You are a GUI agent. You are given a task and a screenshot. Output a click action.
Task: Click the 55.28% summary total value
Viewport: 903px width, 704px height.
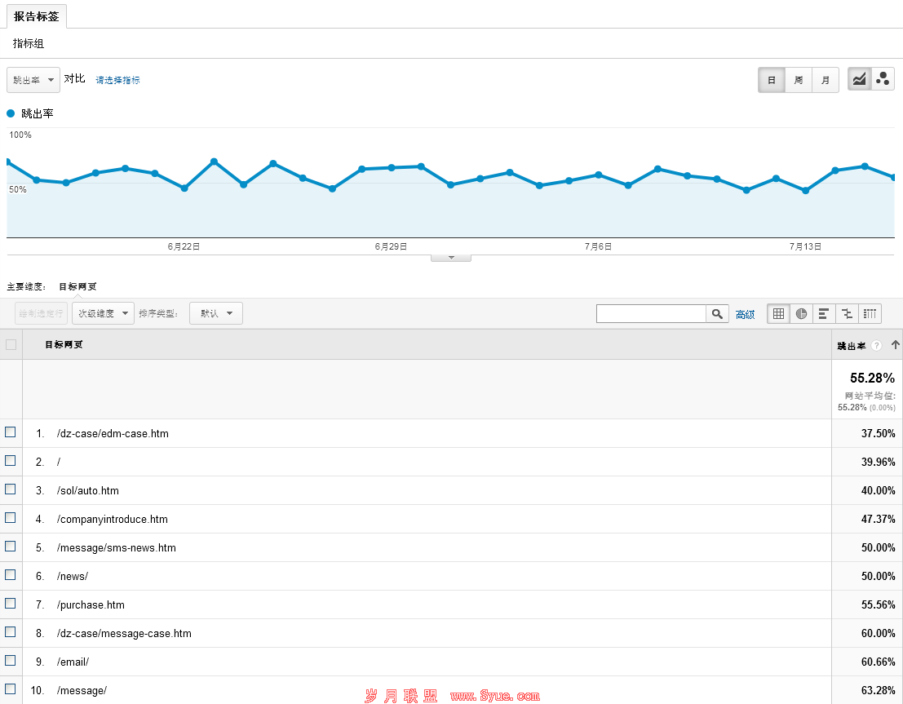pos(873,378)
